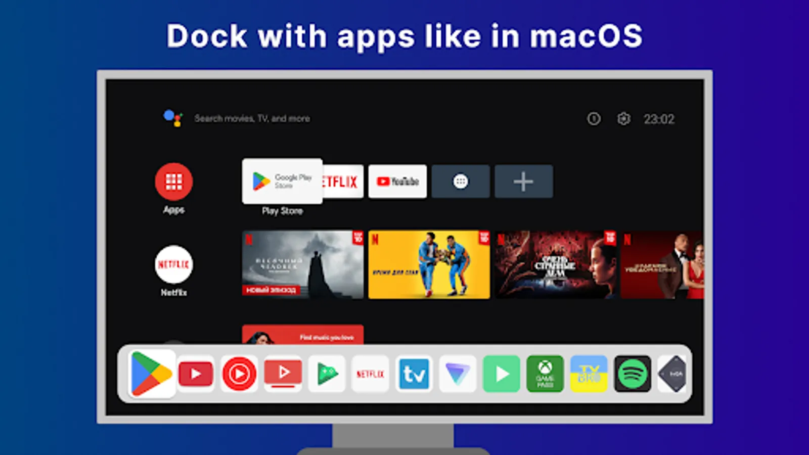Click the 'Apps' label text
Viewport: 809px width, 455px height.
click(174, 210)
